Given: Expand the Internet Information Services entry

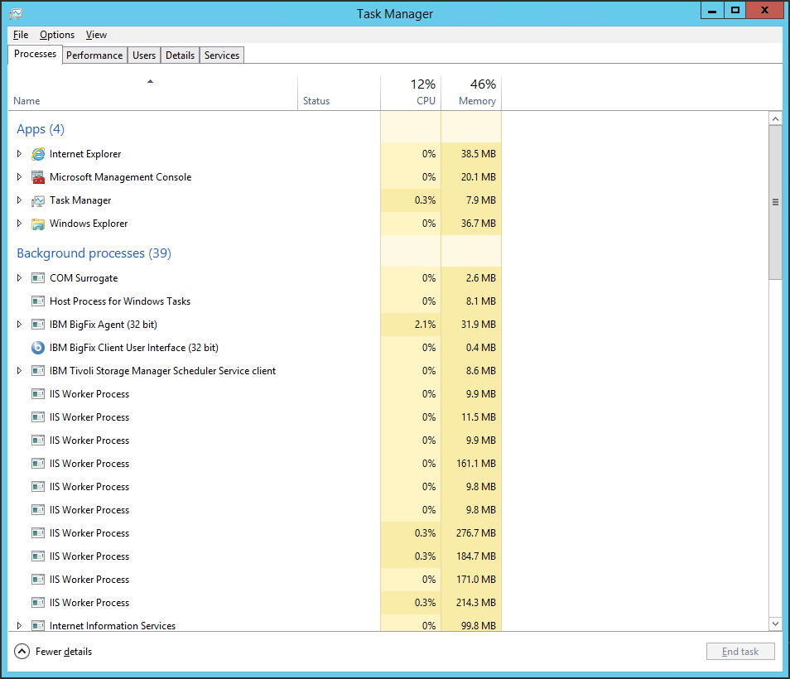Looking at the screenshot, I should (x=19, y=625).
